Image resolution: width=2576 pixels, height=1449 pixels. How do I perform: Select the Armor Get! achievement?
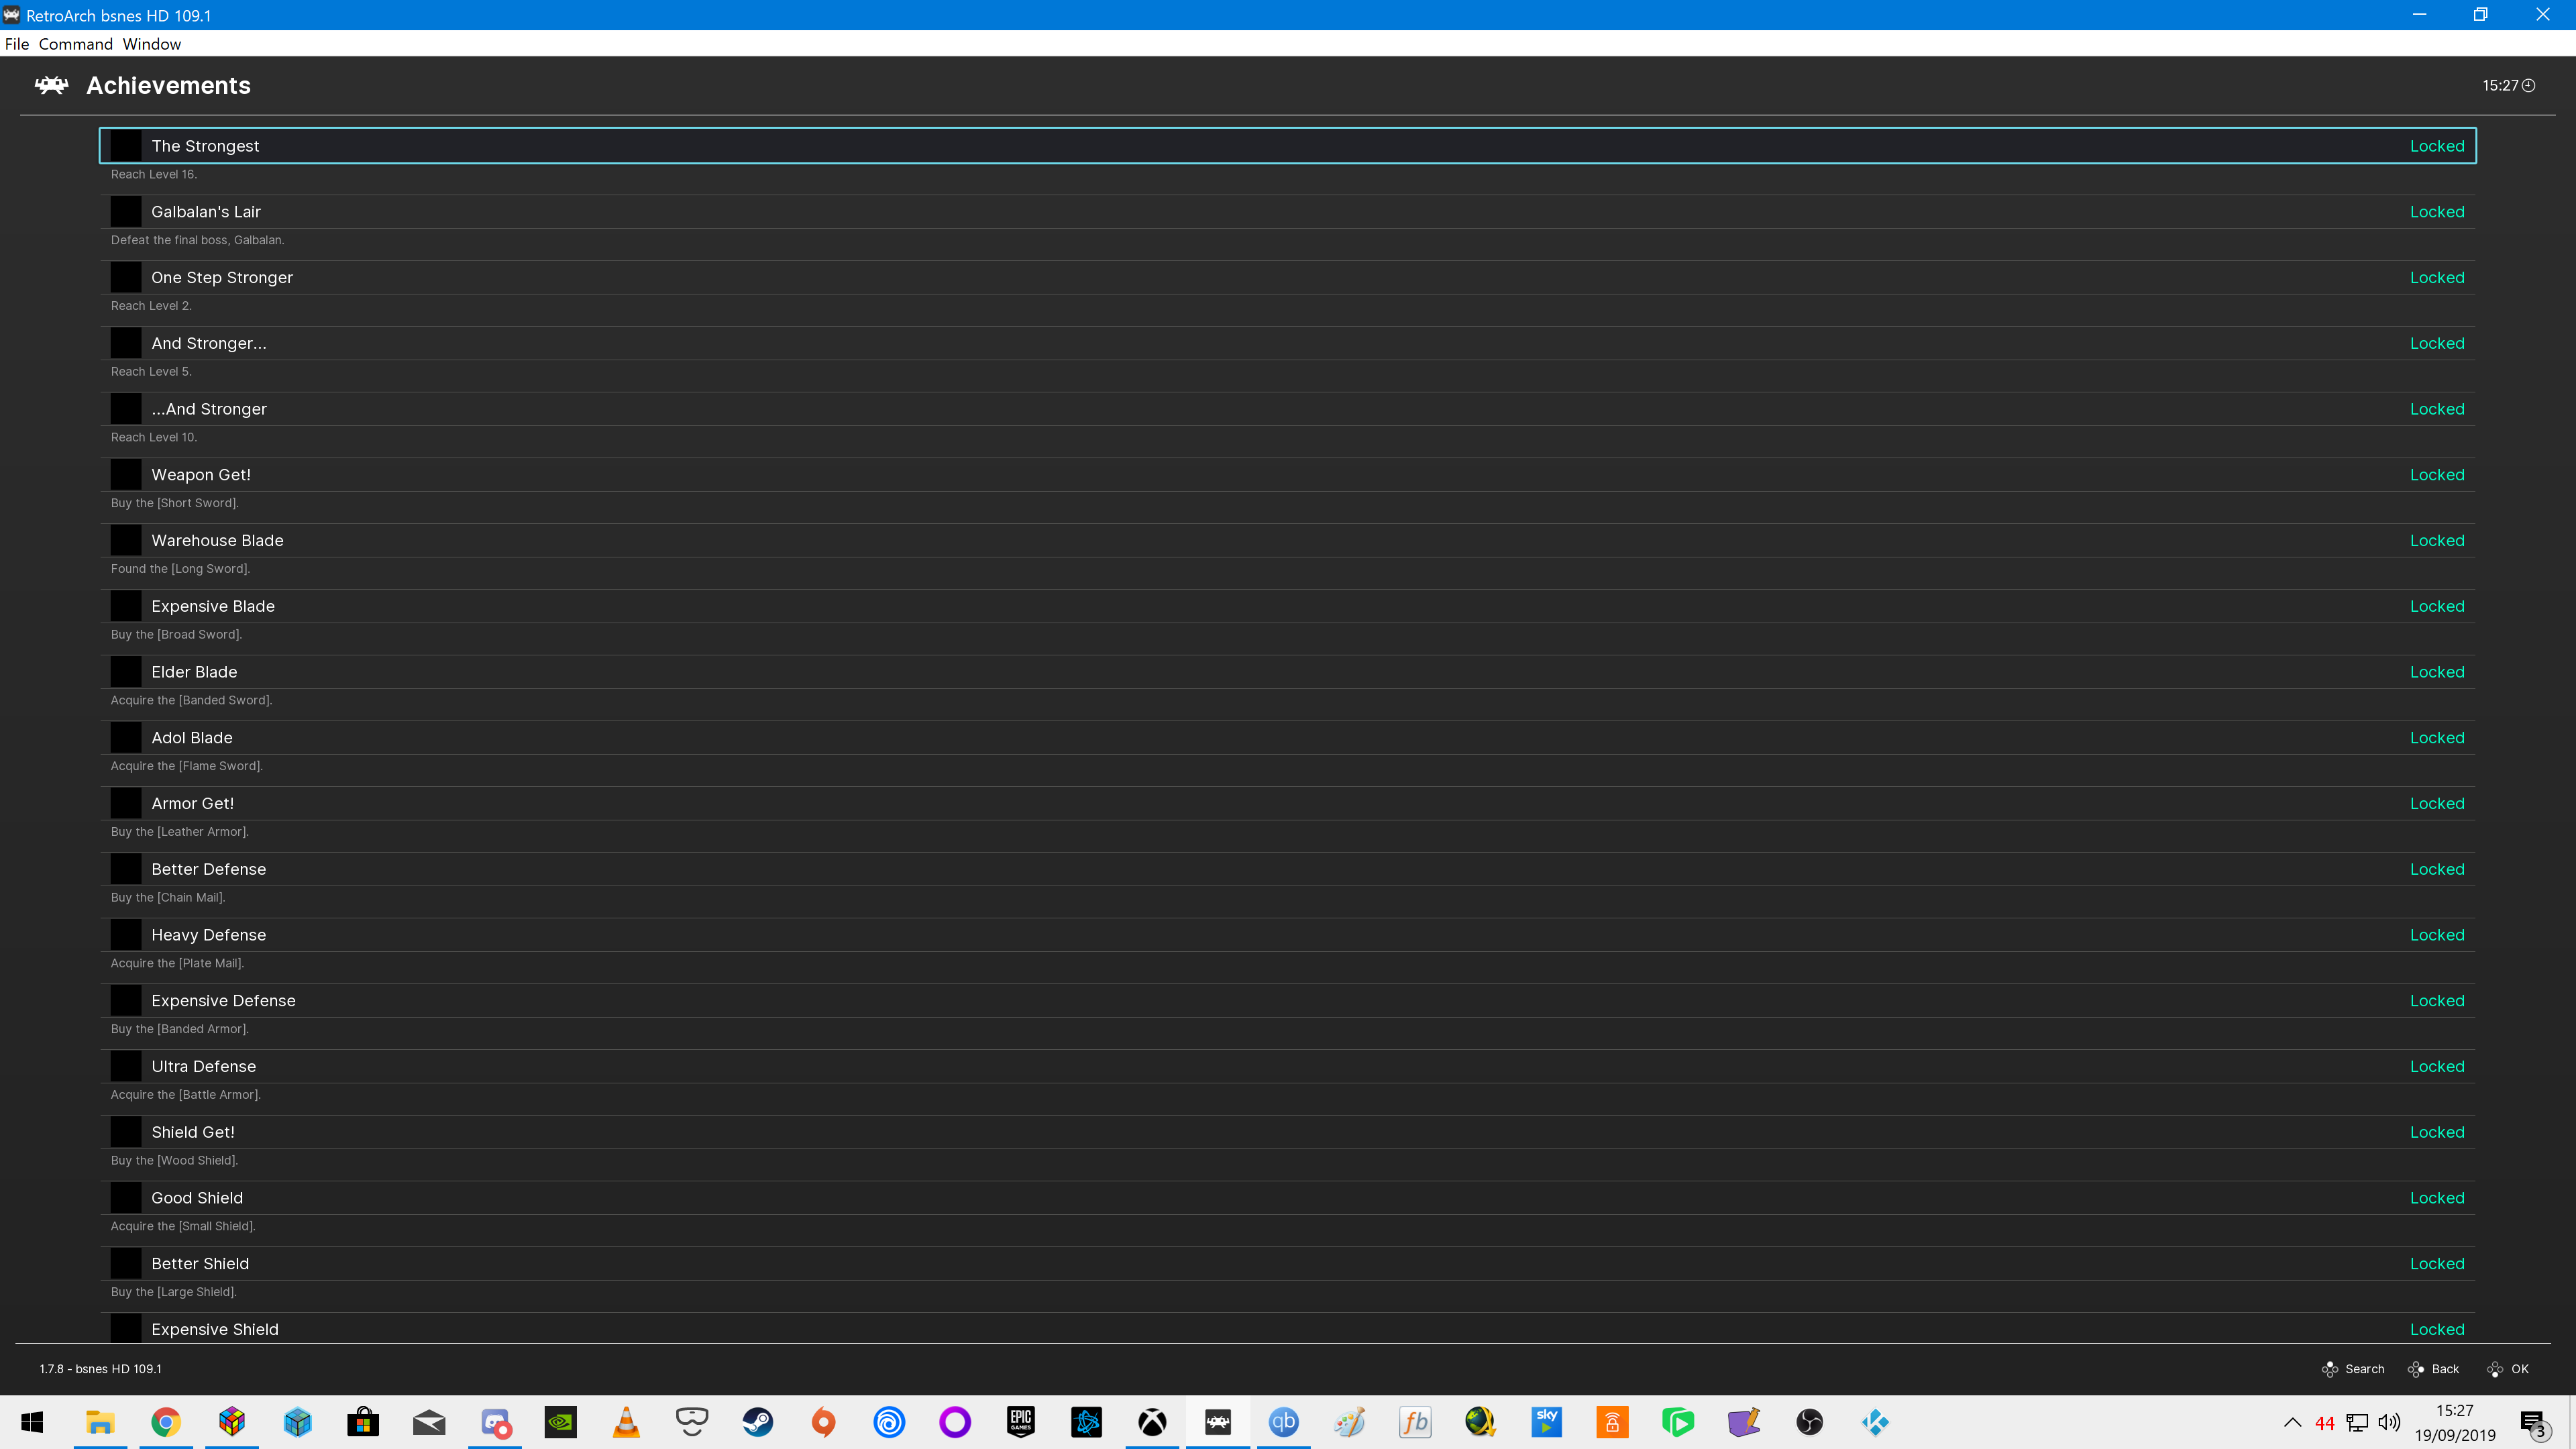click(1287, 804)
